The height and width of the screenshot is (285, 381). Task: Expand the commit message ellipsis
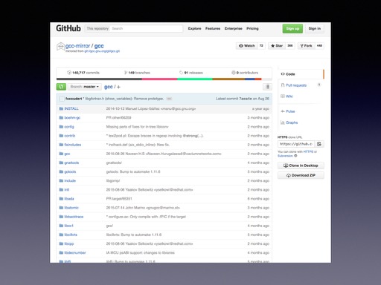[169, 99]
